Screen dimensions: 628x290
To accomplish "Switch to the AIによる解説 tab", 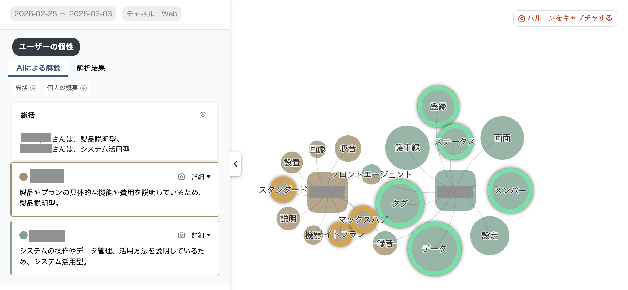I will [38, 68].
